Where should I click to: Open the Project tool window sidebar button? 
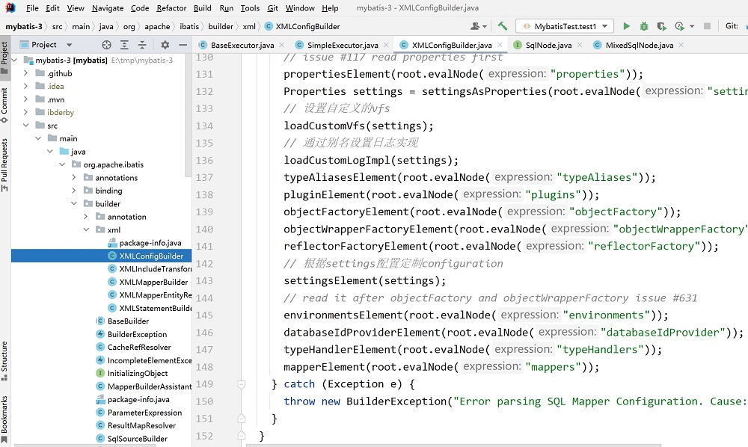4,58
